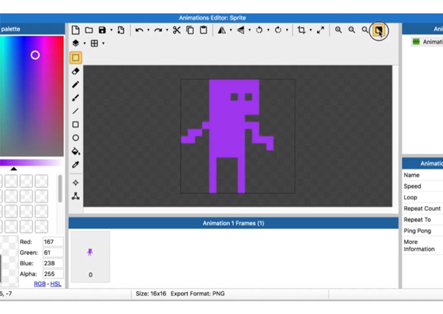Expand rotate counter-clockwise options arrow
This screenshot has height=314, width=443.
point(268,30)
